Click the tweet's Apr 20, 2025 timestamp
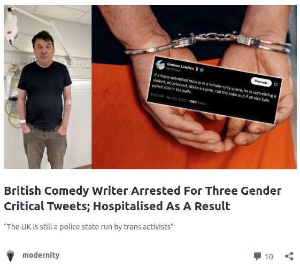Screen dimensions: 300x270 (x=176, y=100)
